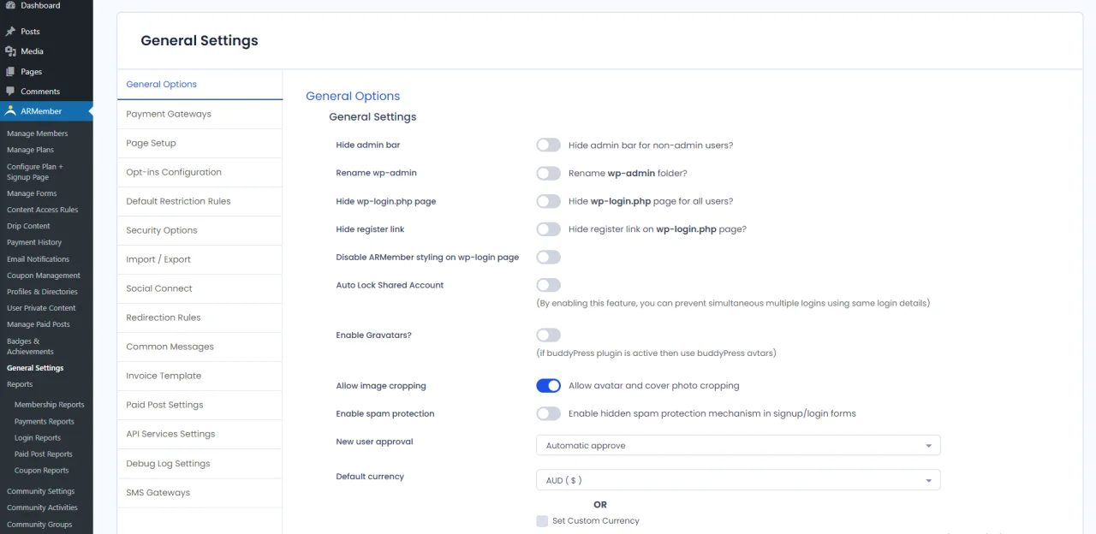Toggle Hide admin bar switch

point(548,145)
